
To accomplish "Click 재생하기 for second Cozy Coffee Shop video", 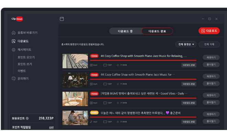I will point(211,76).
